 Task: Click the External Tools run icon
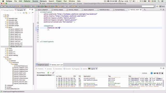45,6
